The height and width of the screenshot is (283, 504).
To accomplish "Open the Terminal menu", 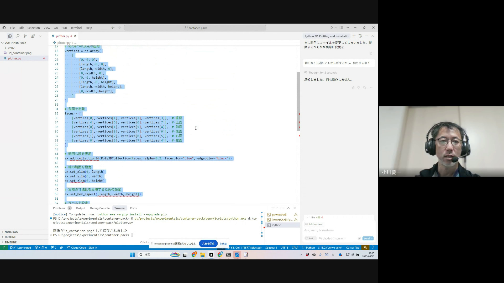I will pyautogui.click(x=76, y=28).
